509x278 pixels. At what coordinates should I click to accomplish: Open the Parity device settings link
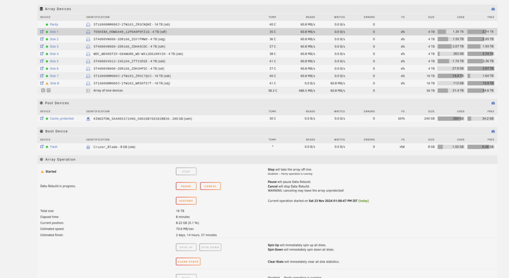click(54, 24)
